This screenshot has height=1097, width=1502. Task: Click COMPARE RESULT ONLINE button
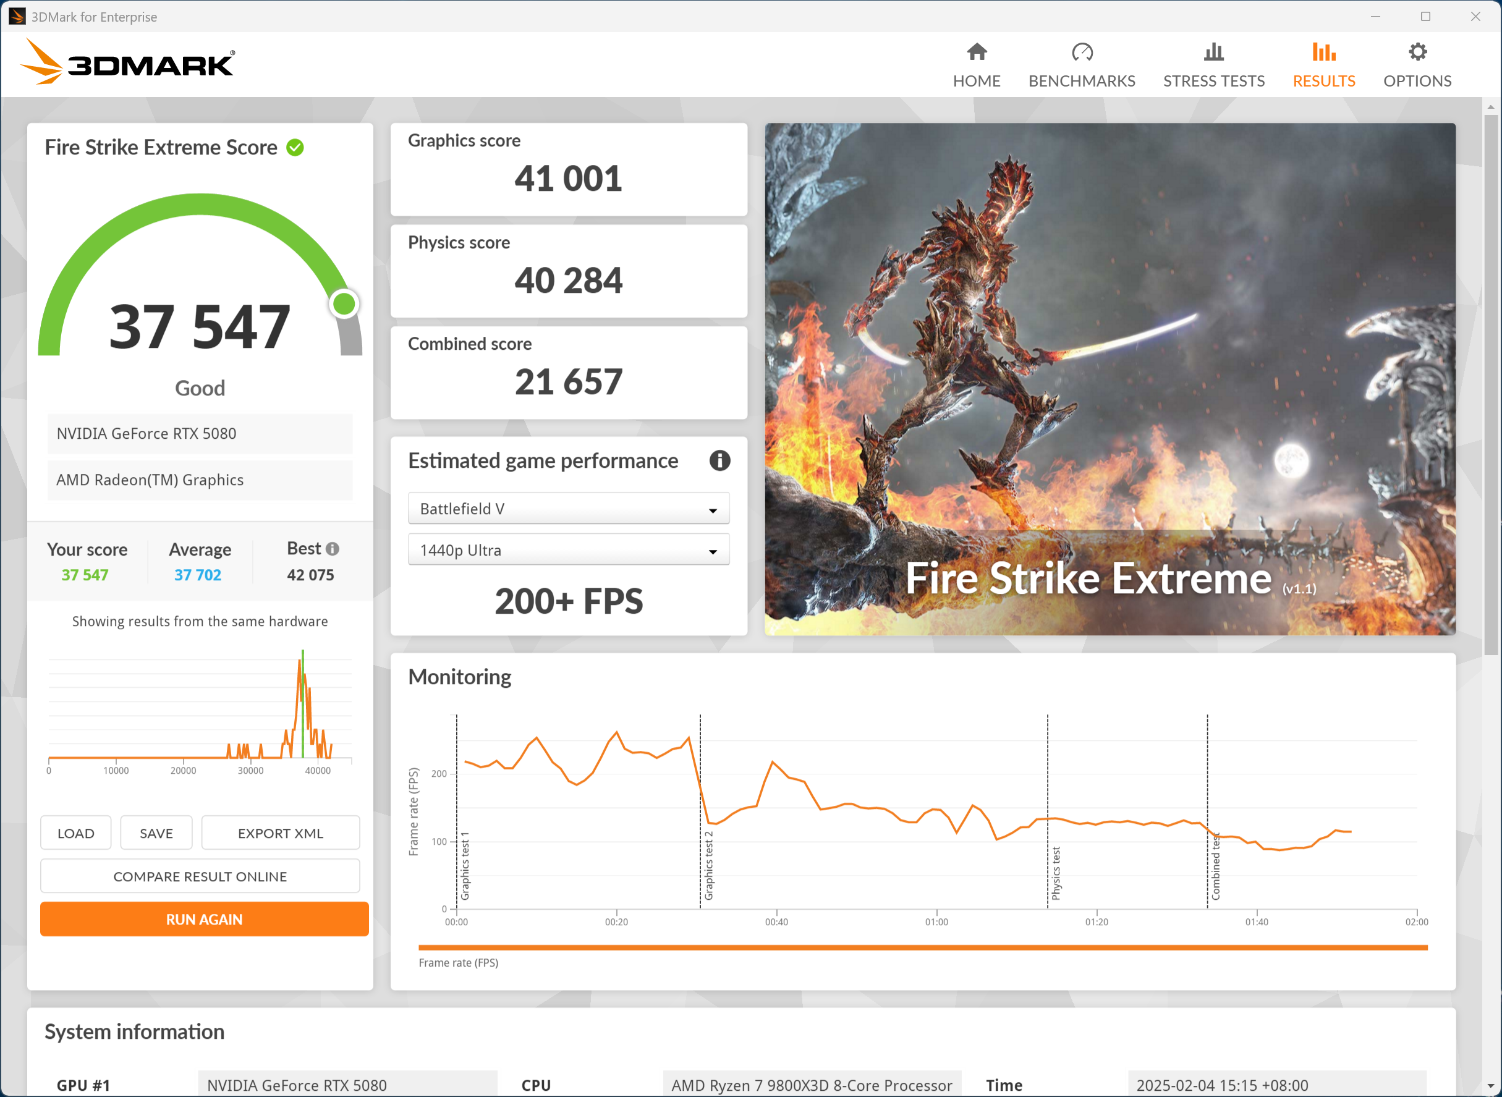[x=200, y=876]
